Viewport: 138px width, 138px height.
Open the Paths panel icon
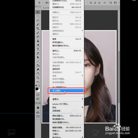(x=38, y=117)
